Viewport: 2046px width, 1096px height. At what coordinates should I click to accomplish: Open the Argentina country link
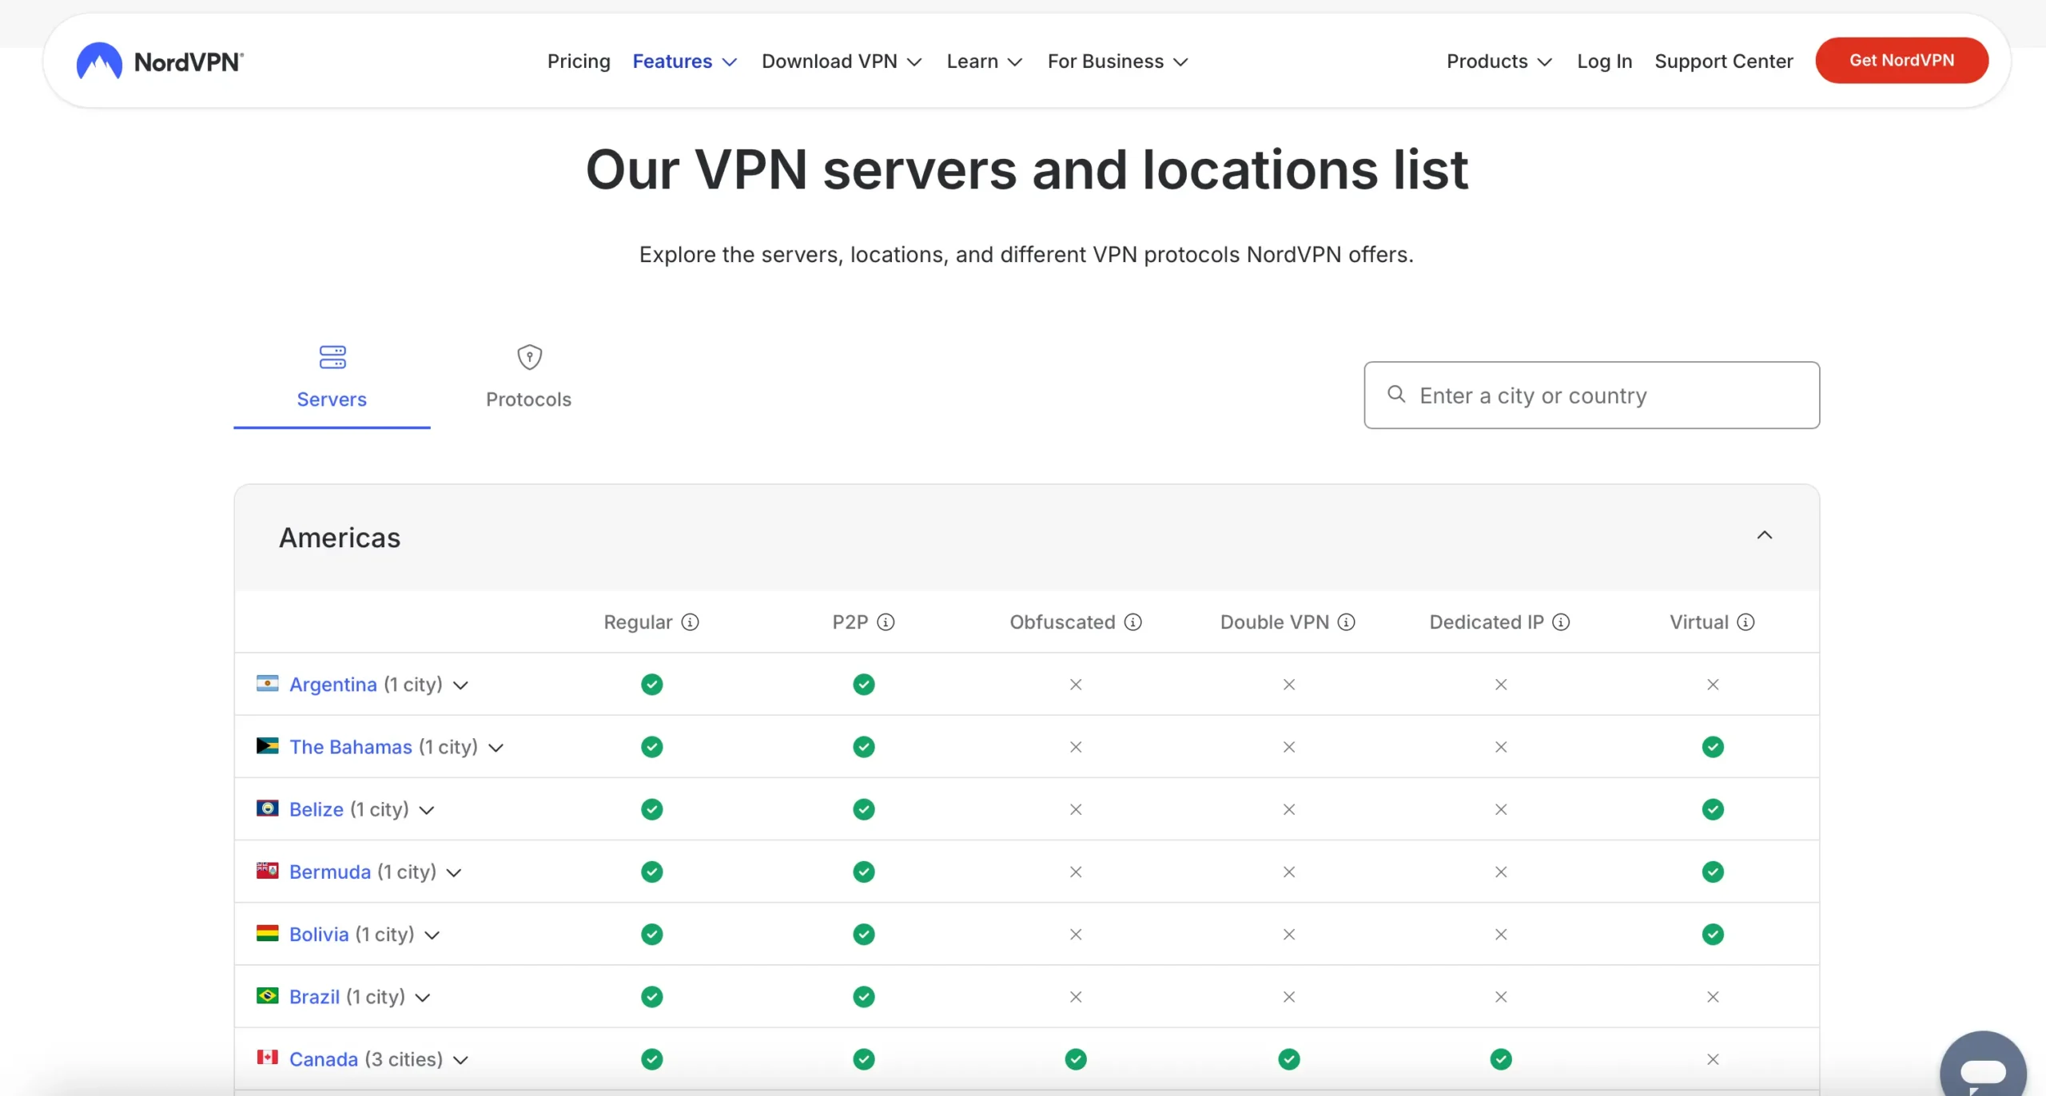tap(333, 685)
